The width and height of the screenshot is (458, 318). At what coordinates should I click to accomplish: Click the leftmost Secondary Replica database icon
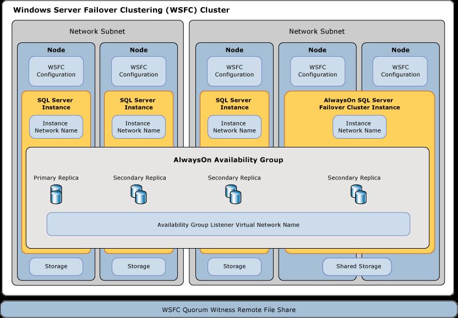[x=139, y=194]
